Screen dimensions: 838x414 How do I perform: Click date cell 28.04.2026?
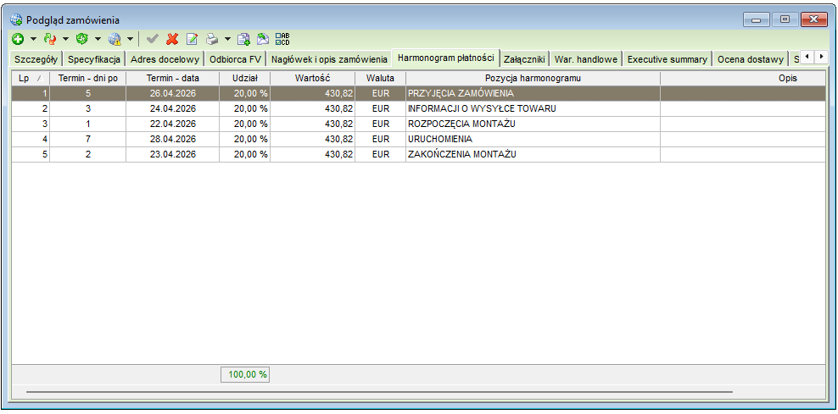(x=173, y=139)
